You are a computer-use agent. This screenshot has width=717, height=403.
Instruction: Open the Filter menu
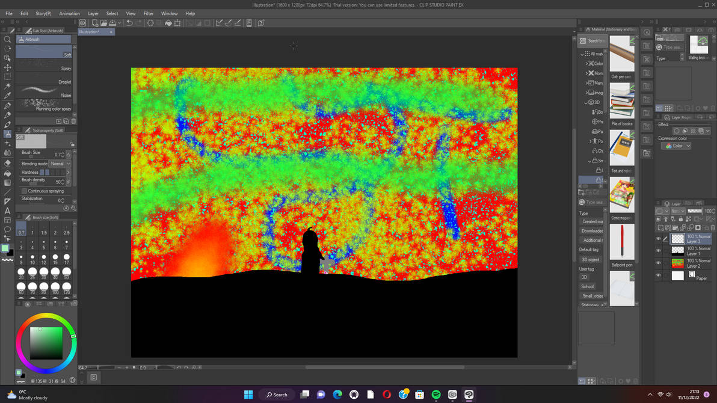149,13
